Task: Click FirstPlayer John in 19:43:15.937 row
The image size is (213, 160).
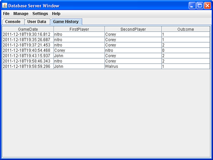Action: point(79,56)
